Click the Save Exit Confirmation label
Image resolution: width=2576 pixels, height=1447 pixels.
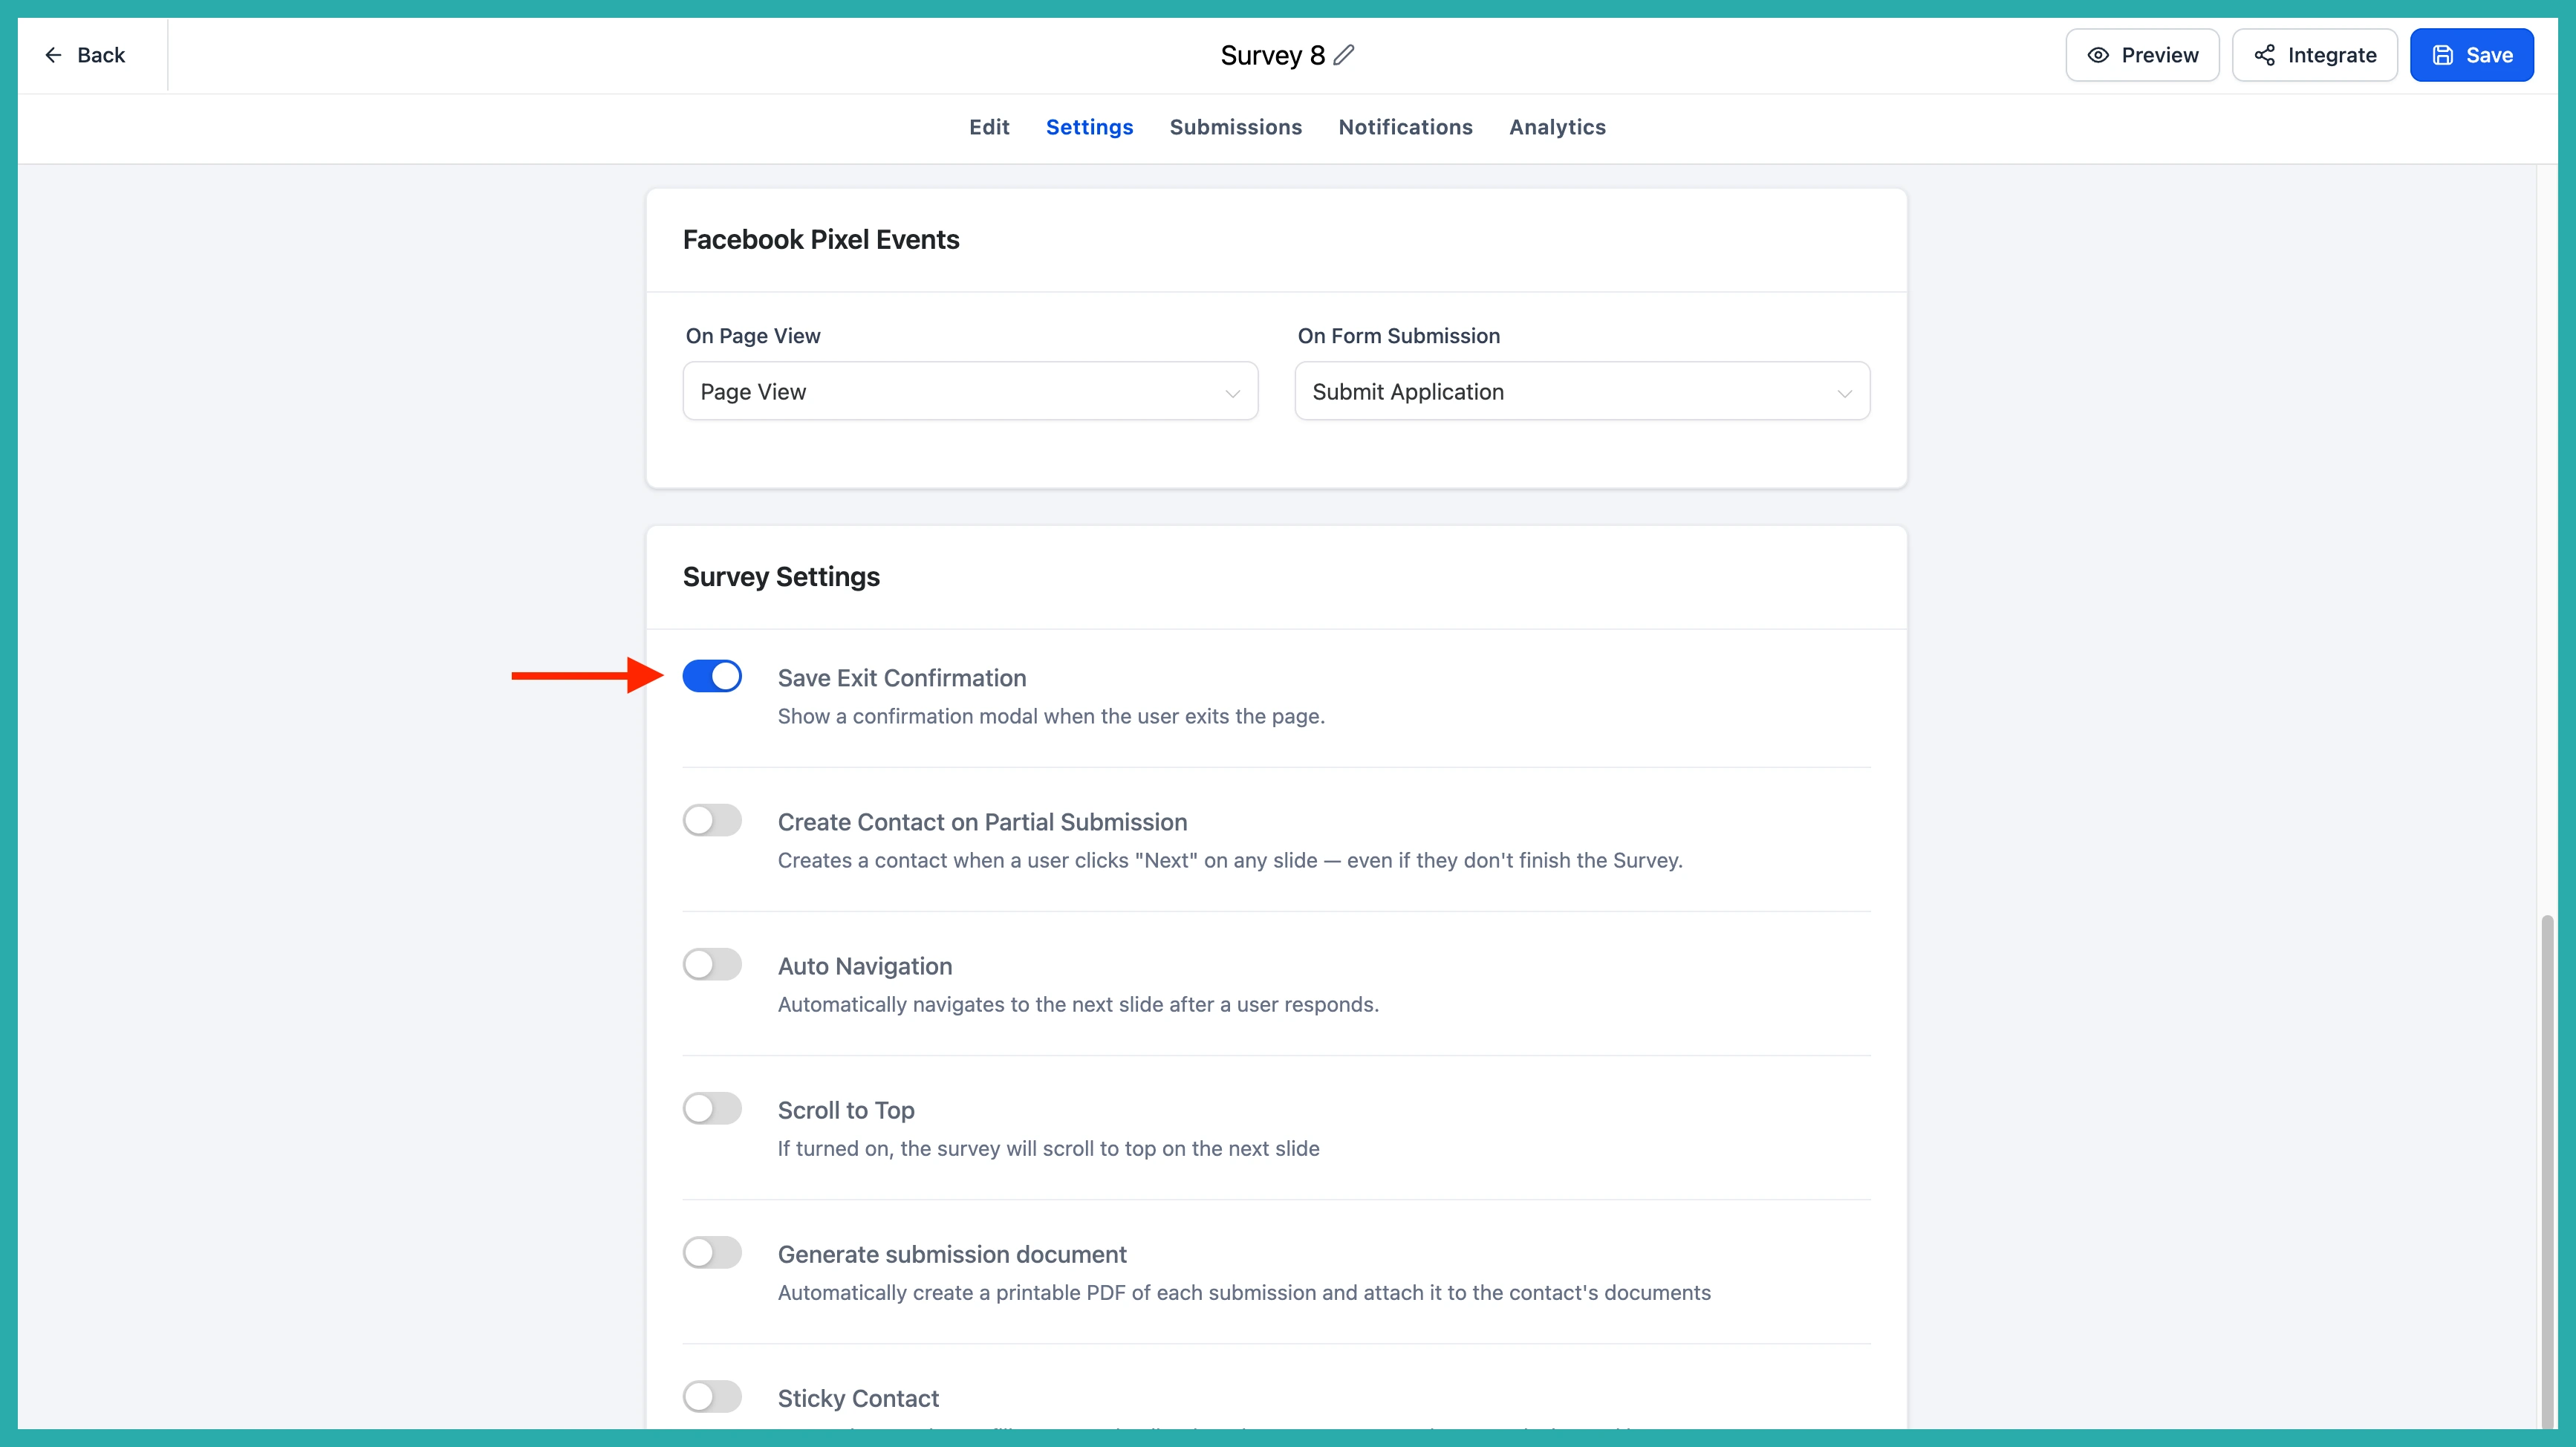click(902, 678)
